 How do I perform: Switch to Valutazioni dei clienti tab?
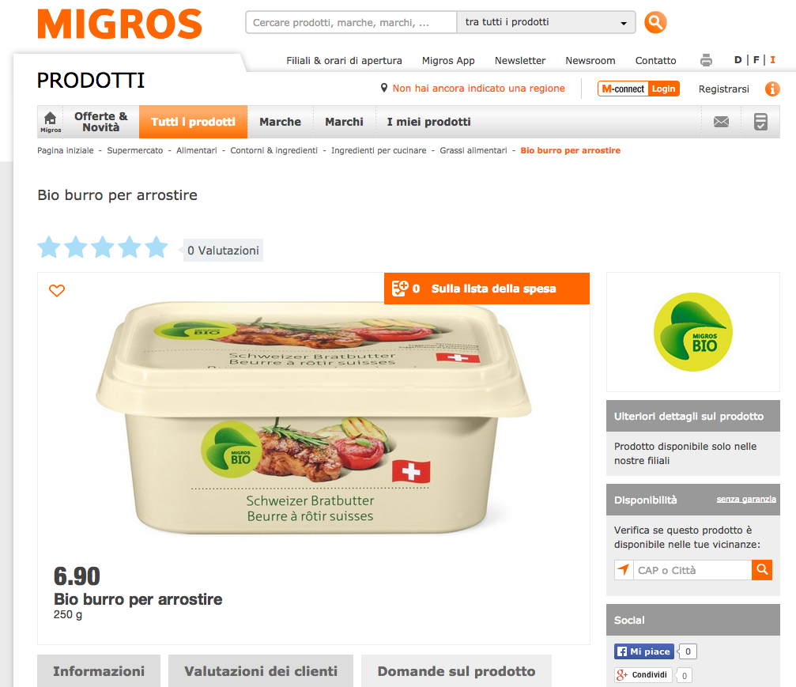pos(260,670)
